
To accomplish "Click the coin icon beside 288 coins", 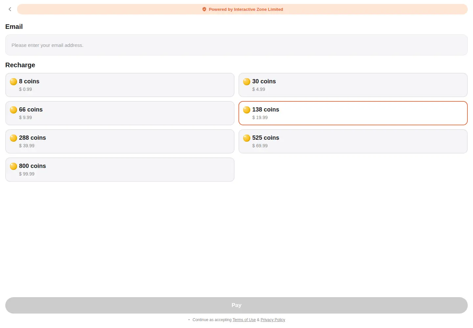I will coord(13,138).
